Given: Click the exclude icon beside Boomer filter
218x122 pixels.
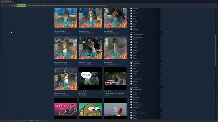Looking at the screenshot, I should click(x=161, y=40).
